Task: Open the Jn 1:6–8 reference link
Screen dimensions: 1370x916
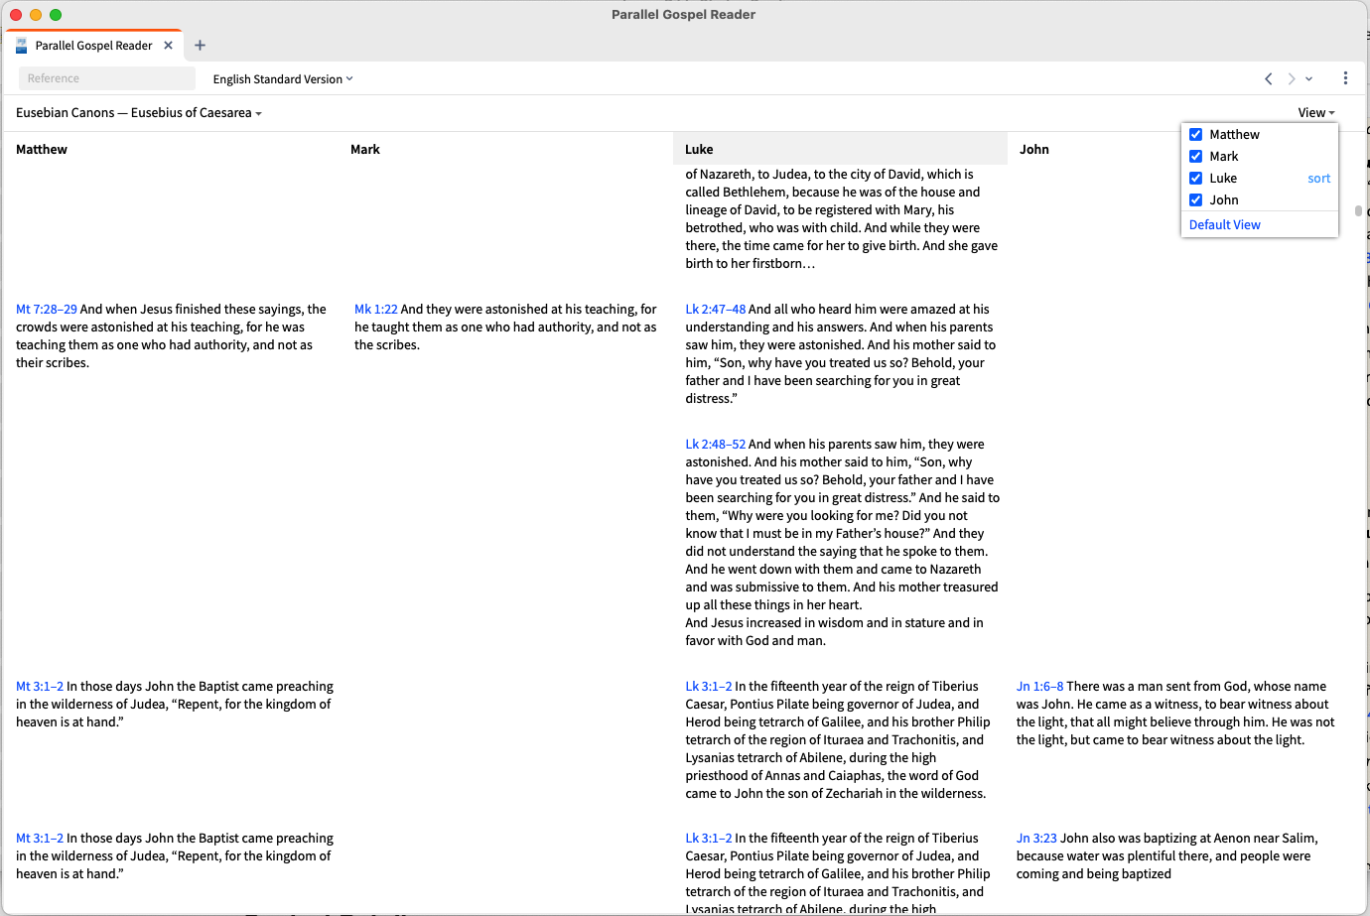Action: tap(1040, 687)
